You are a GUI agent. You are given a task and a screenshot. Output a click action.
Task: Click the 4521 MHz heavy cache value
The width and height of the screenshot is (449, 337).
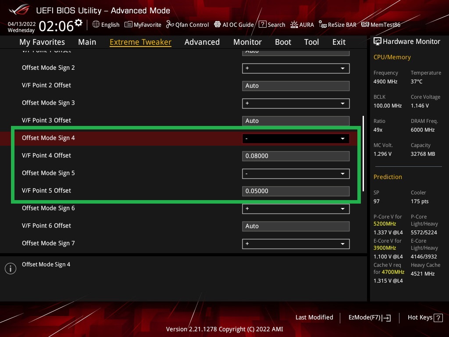pos(423,274)
